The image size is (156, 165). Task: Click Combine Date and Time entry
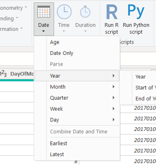tap(77, 131)
